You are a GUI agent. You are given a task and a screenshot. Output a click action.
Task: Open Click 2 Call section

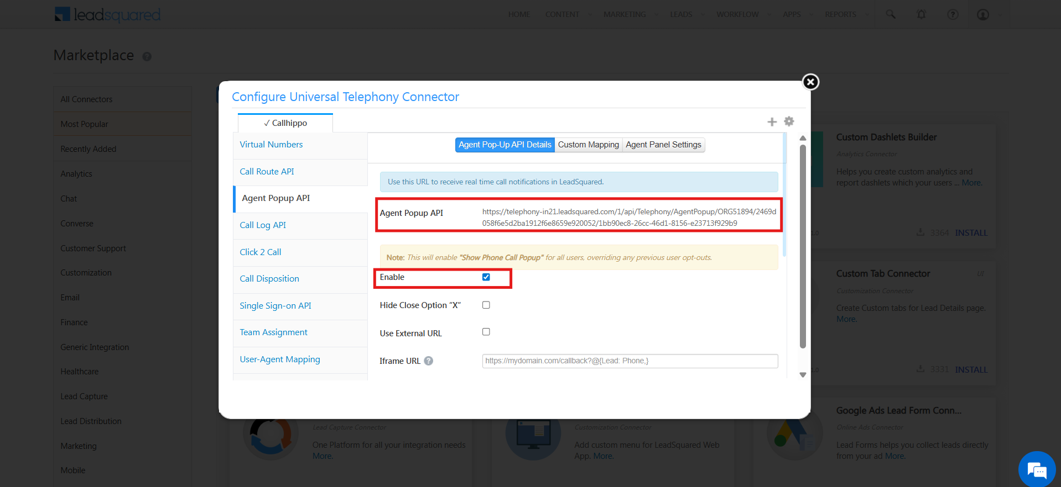tap(300, 252)
